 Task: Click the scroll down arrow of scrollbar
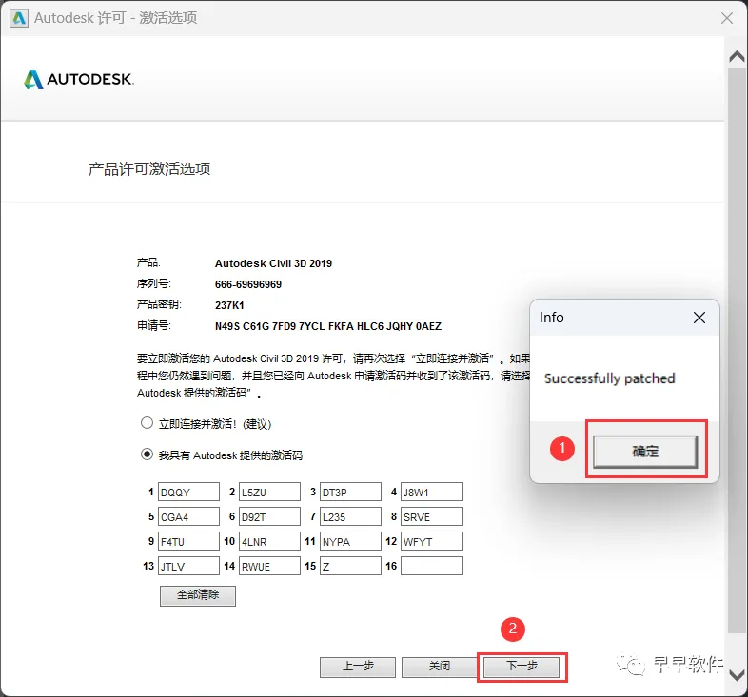point(737,675)
